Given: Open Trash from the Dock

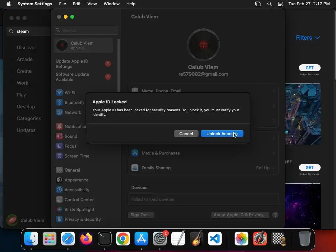Looking at the screenshot, I should 305,239.
